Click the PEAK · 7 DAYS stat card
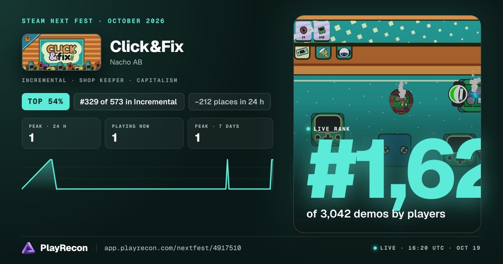503x264 pixels. coord(231,133)
